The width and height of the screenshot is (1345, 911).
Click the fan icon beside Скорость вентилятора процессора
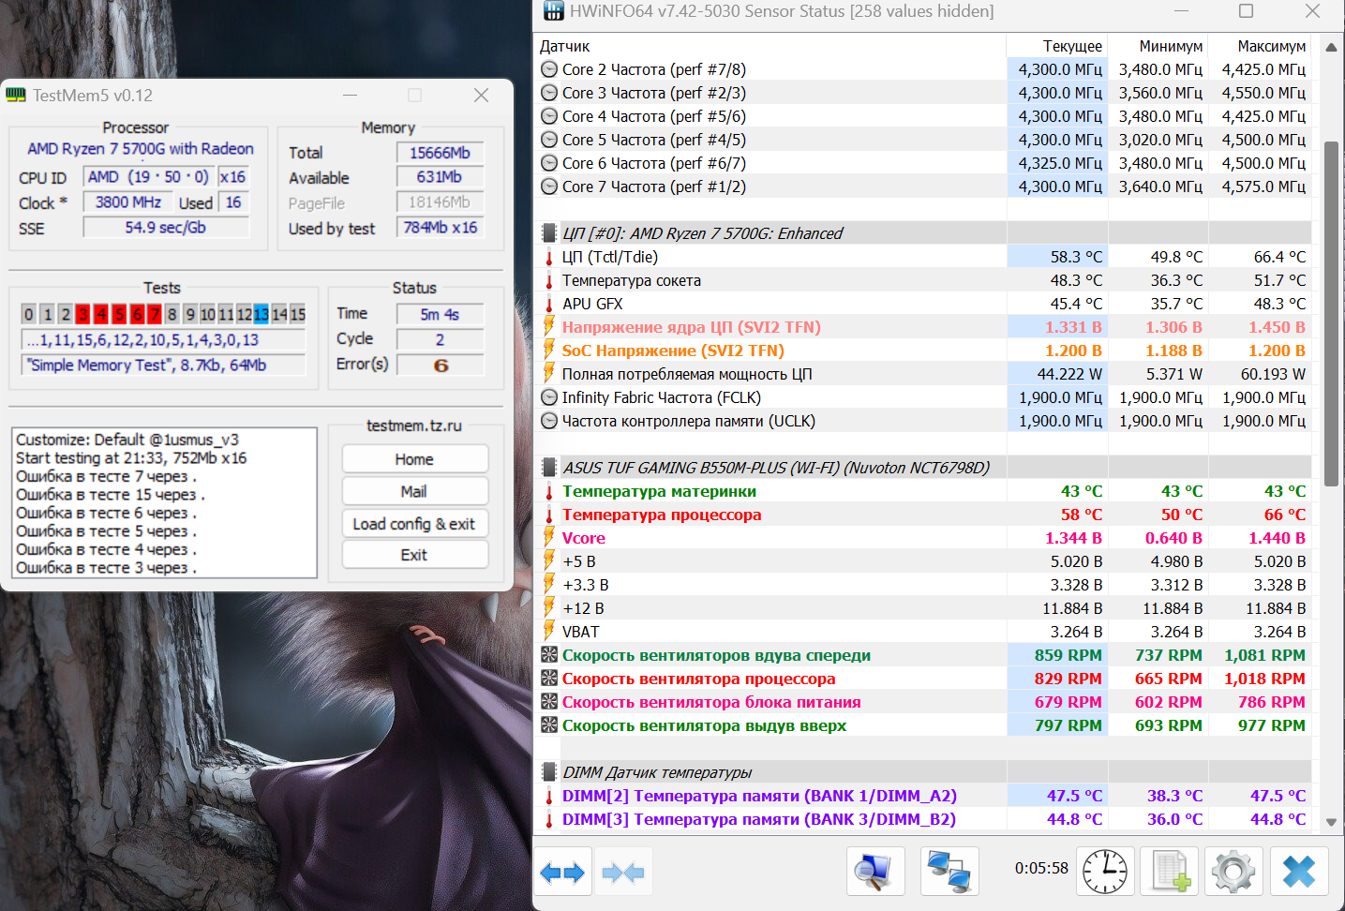(549, 679)
